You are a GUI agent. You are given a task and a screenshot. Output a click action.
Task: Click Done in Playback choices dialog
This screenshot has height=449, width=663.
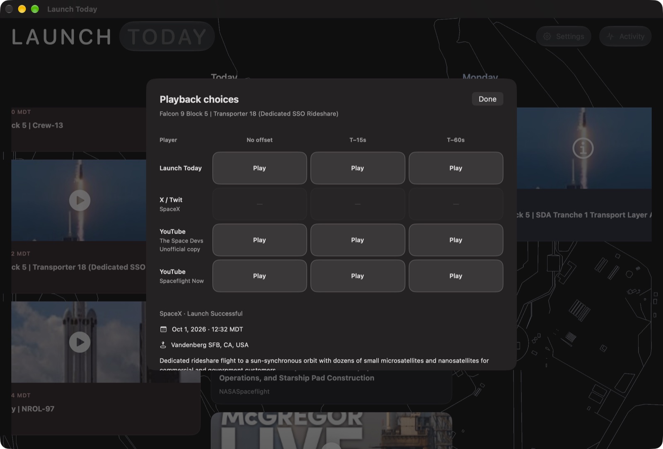pos(487,99)
